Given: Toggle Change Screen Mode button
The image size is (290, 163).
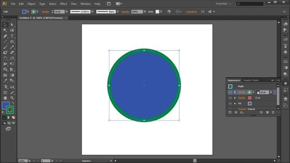Looking at the screenshot, I should (8, 129).
